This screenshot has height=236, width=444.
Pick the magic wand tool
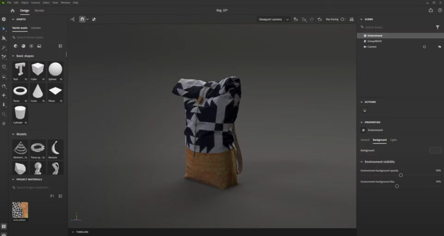coord(3,48)
